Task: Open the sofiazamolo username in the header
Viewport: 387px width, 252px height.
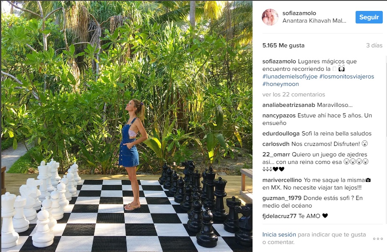Action: point(299,13)
